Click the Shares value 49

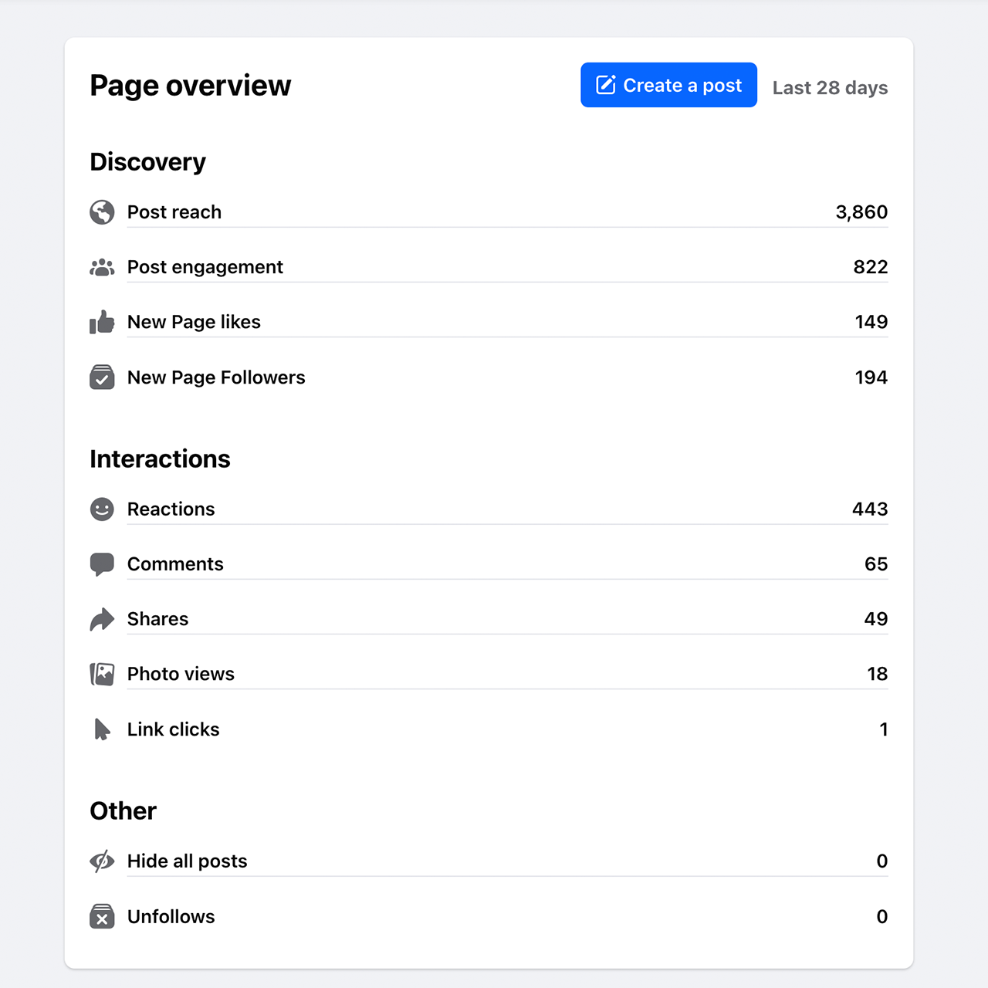click(876, 619)
